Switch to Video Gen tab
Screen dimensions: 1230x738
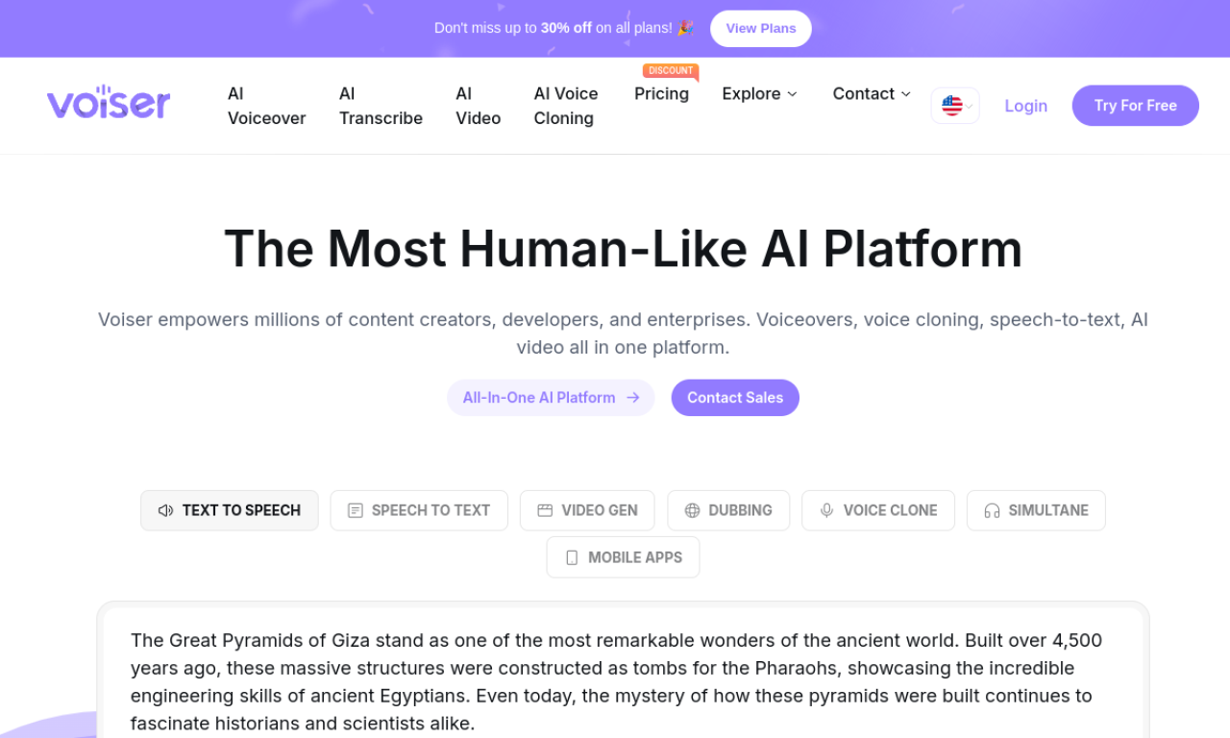587,510
